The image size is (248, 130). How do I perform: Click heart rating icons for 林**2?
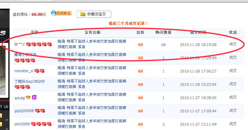[39, 44]
